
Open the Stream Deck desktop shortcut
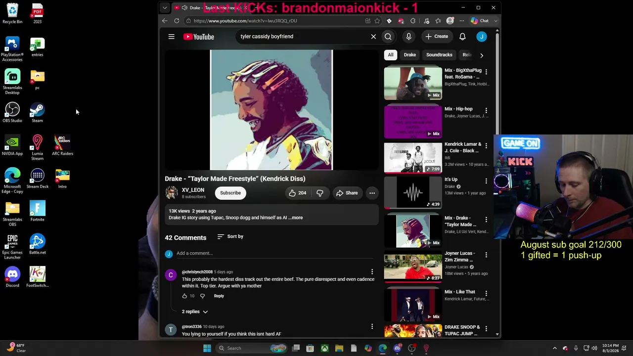[x=37, y=178]
